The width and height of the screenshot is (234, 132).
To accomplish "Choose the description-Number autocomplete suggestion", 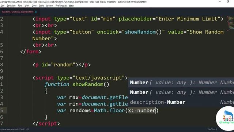I will [181, 102].
